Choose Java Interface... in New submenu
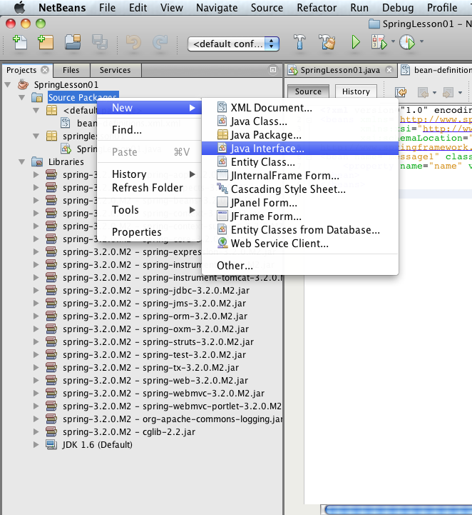472x515 pixels. click(x=300, y=149)
